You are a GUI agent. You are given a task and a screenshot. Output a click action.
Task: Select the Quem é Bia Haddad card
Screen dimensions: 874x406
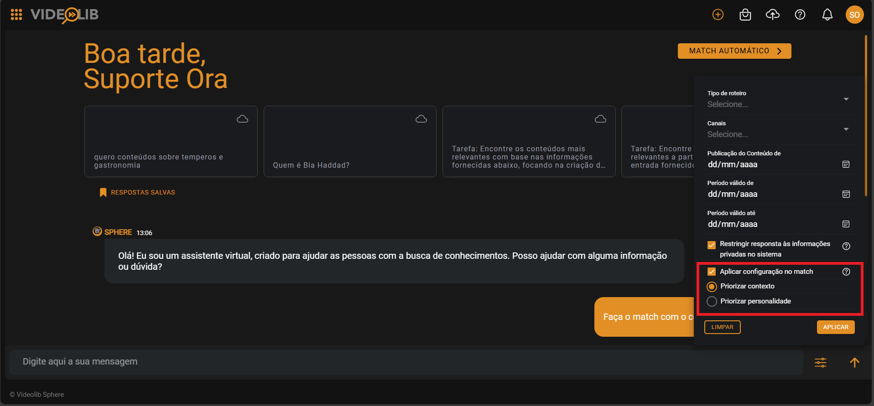[x=350, y=141]
